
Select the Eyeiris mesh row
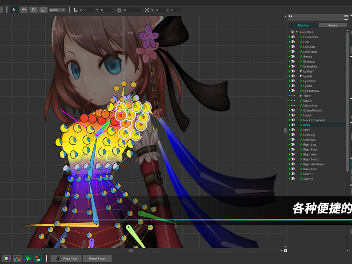coord(317,76)
